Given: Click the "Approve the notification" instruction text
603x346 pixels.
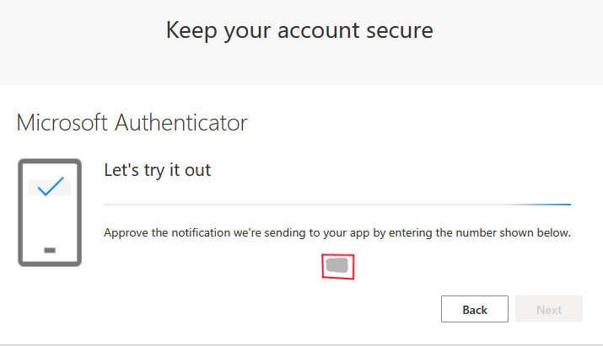Looking at the screenshot, I should coord(337,232).
